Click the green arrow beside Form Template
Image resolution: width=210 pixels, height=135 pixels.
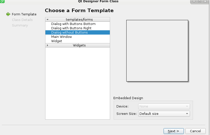[x=8, y=14]
